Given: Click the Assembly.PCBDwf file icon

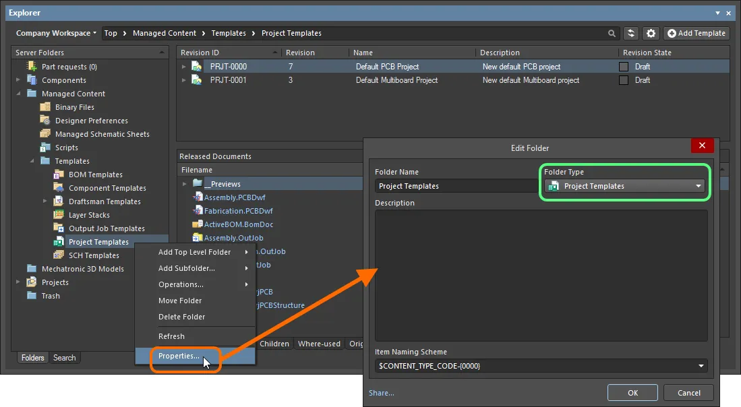Looking at the screenshot, I should [198, 197].
